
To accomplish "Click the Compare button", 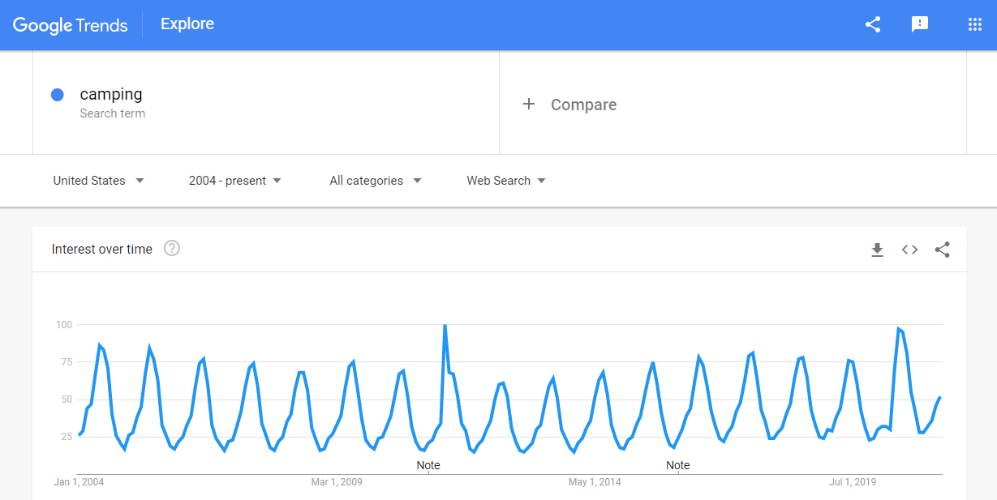I will point(583,105).
